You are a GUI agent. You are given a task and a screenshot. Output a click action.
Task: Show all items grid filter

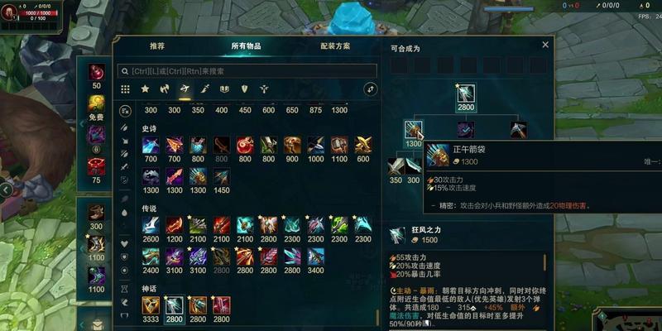[x=126, y=89]
